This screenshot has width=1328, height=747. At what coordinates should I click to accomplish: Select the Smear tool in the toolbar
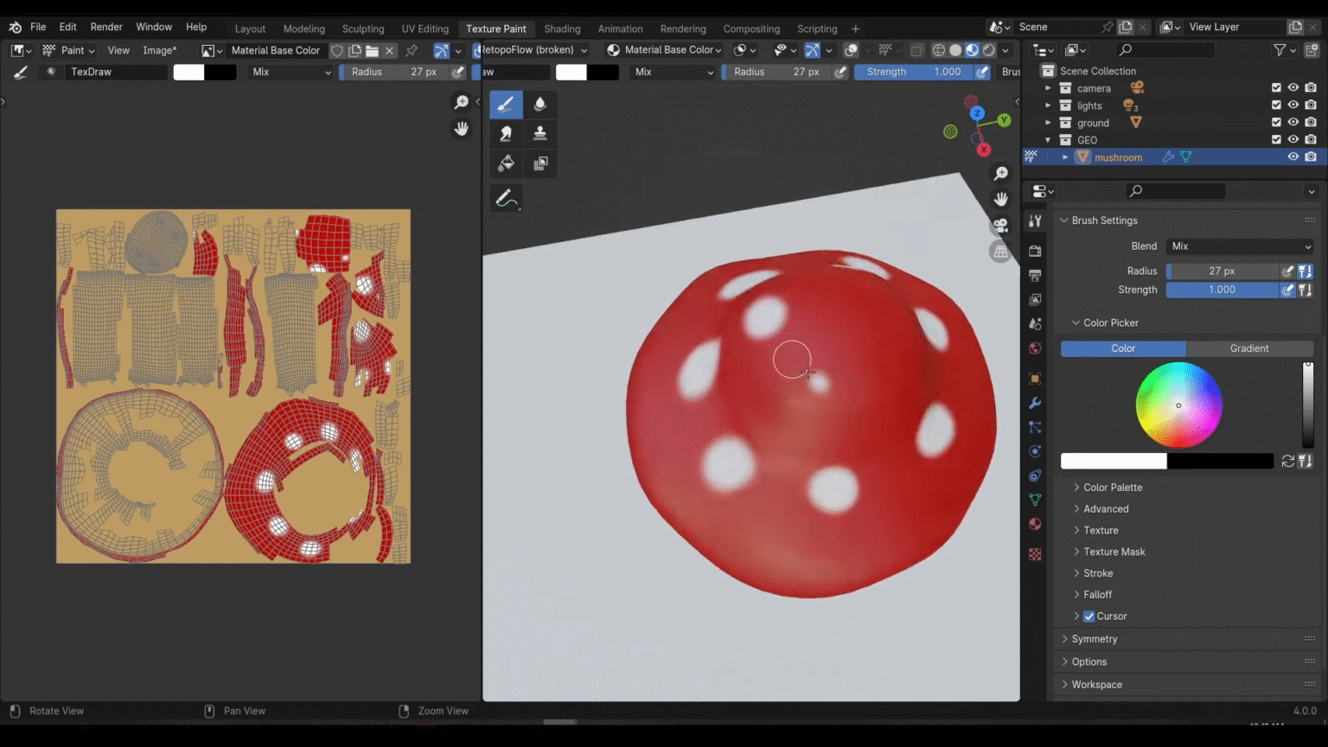pyautogui.click(x=506, y=133)
